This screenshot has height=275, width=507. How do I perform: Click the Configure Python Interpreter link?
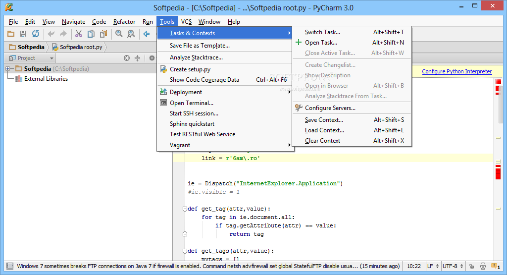click(x=456, y=71)
